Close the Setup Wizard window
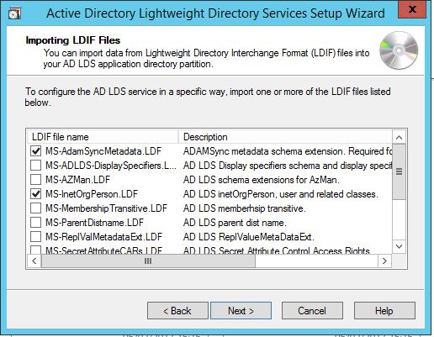Viewport: 434px width, 337px height. tap(412, 9)
